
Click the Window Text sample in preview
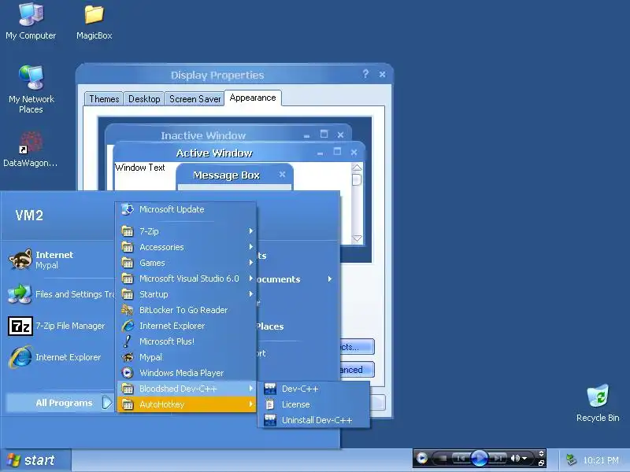[x=140, y=168]
